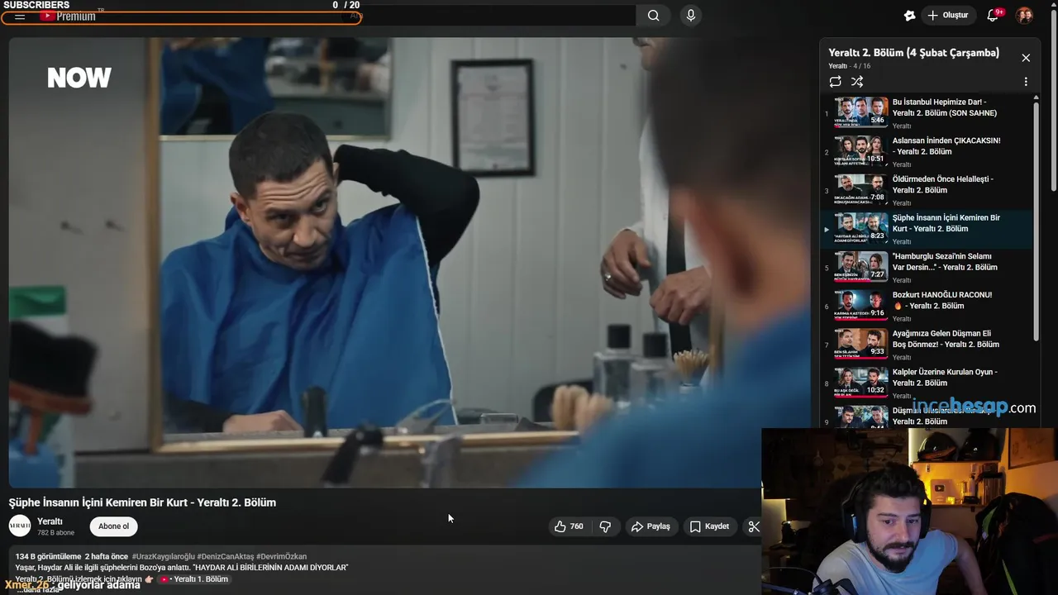This screenshot has height=595, width=1058.
Task: Open the account avatar menu
Action: [x=1024, y=16]
